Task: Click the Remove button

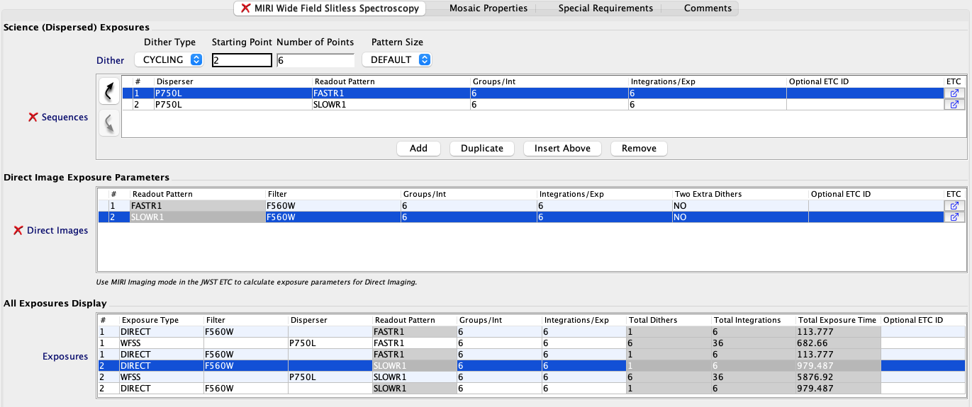Action: click(638, 149)
